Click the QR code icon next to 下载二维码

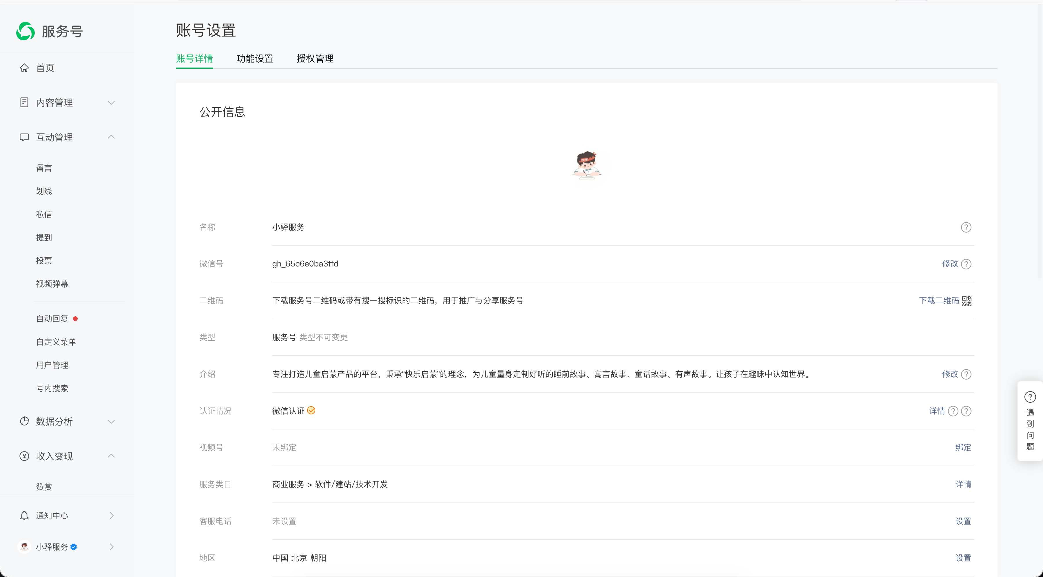(967, 301)
